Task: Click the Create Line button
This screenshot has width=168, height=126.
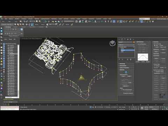Action: tap(156, 50)
